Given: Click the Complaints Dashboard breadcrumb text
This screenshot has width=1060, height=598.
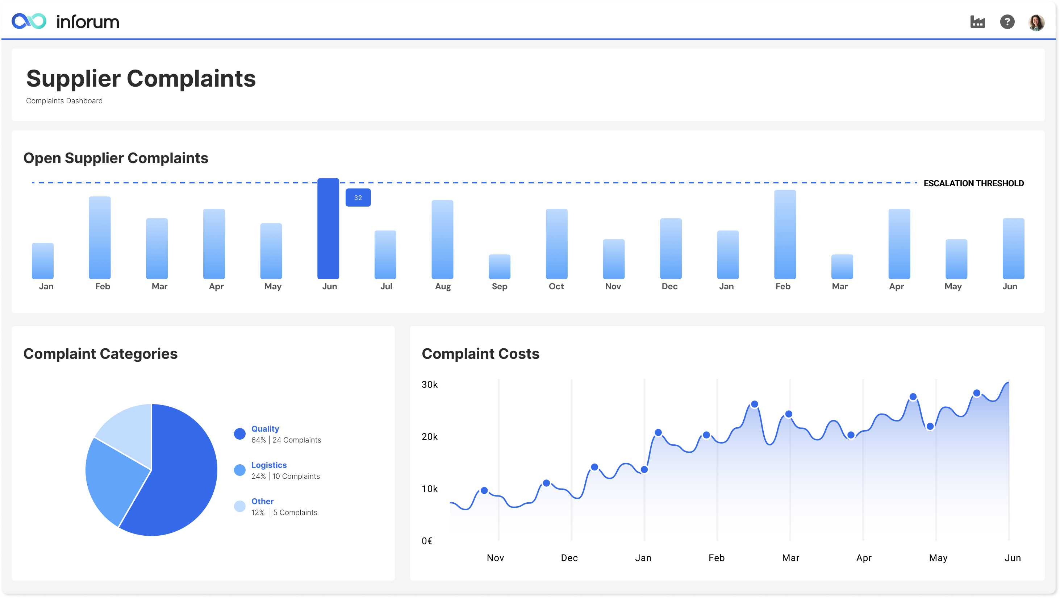Looking at the screenshot, I should point(64,101).
